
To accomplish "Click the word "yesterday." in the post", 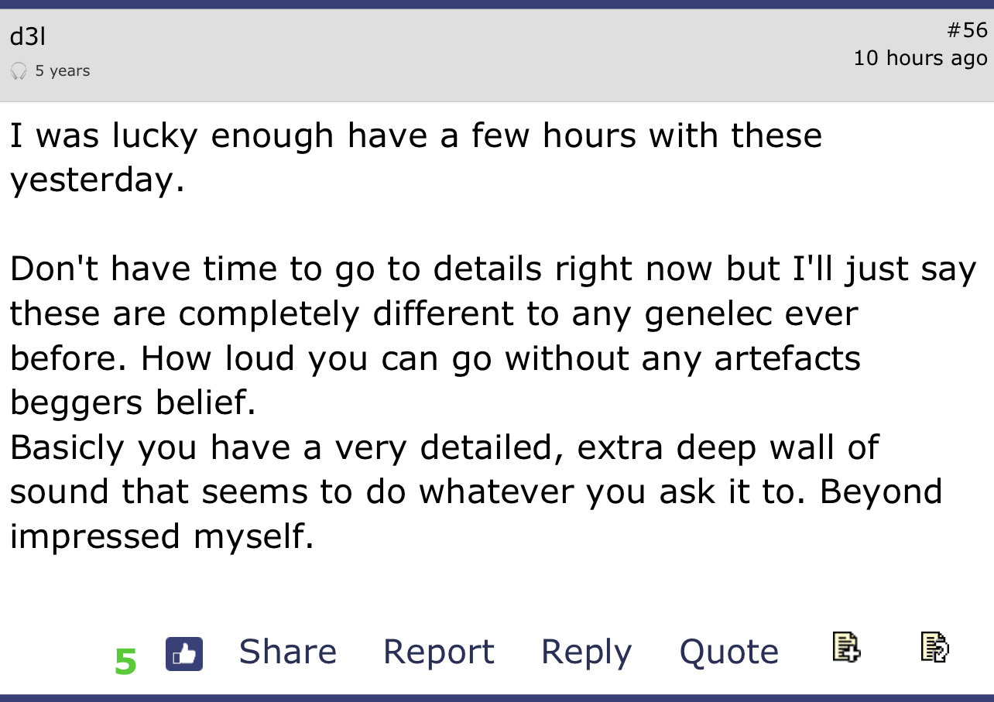I will point(98,180).
